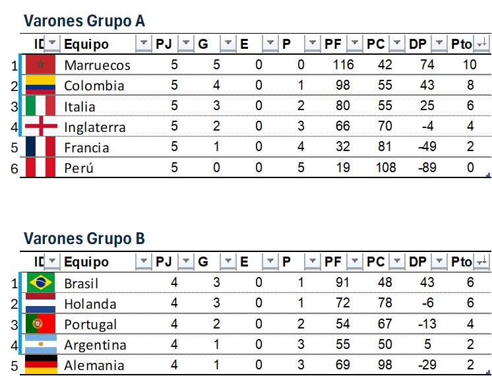Open the DP filter dropdown in Grupo B
The width and height of the screenshot is (492, 376).
pyautogui.click(x=439, y=263)
